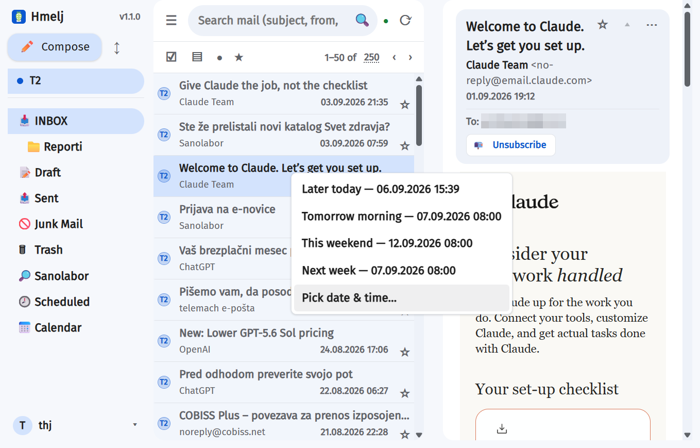Go to the next page of messages
This screenshot has width=700, height=448.
click(411, 57)
